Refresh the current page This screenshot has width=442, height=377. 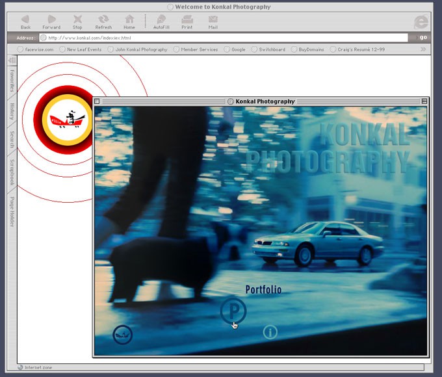coord(103,21)
